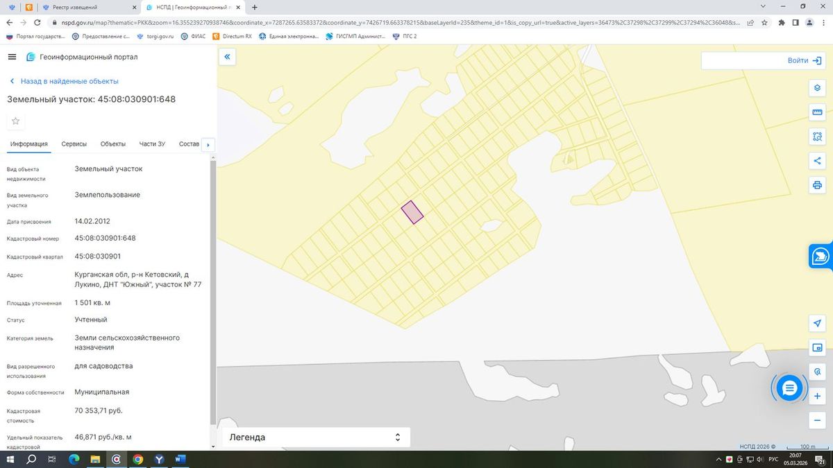This screenshot has height=468, width=833.
Task: Click the Войти login button
Action: pos(805,60)
